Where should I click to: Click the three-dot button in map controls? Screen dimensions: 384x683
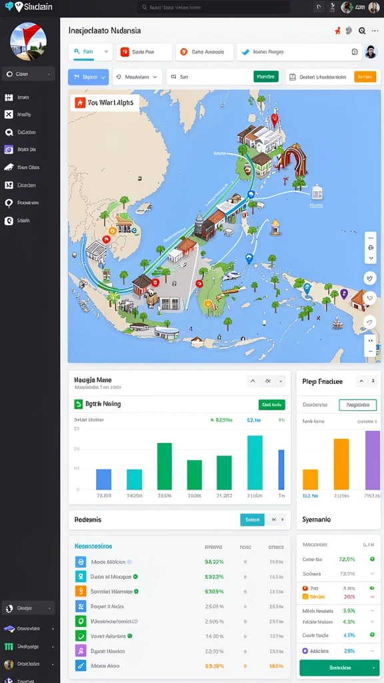click(x=371, y=238)
